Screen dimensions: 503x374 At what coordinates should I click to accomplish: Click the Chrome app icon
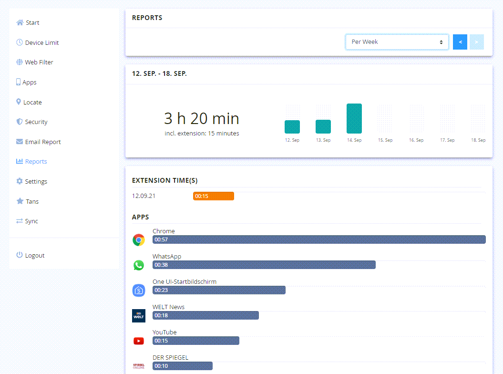pos(139,240)
